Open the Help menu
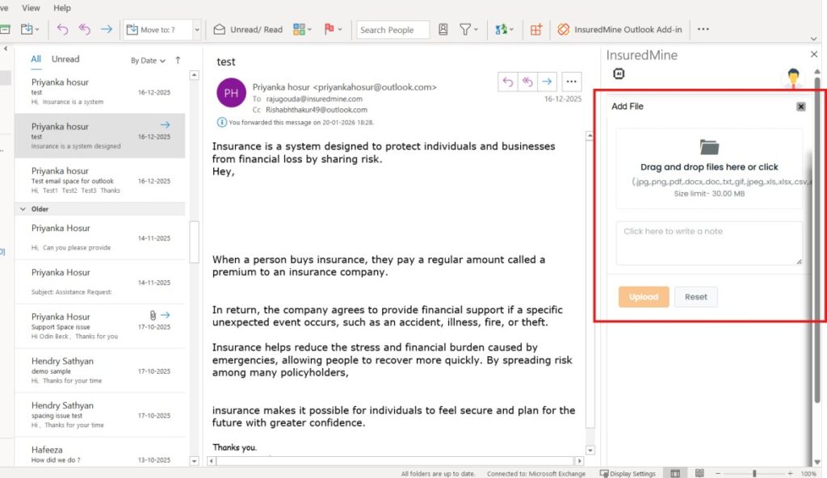The image size is (827, 478). (x=62, y=8)
